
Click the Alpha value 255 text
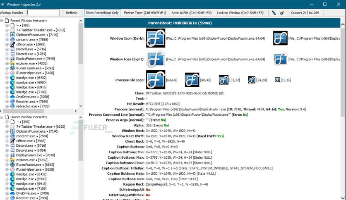pyautogui.click(x=149, y=125)
